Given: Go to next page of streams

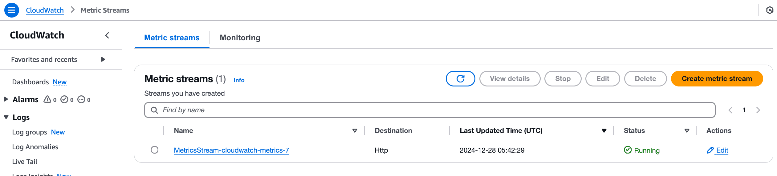Looking at the screenshot, I should coord(758,110).
